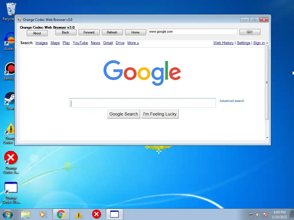Open Orange Codec warning-triangle desktop shortcut
294x220 pixels.
[x=9, y=133]
